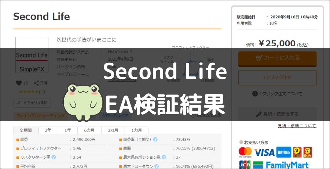The width and height of the screenshot is (330, 169).
Task: Switch to the 2年 tab
Action: click(48, 130)
